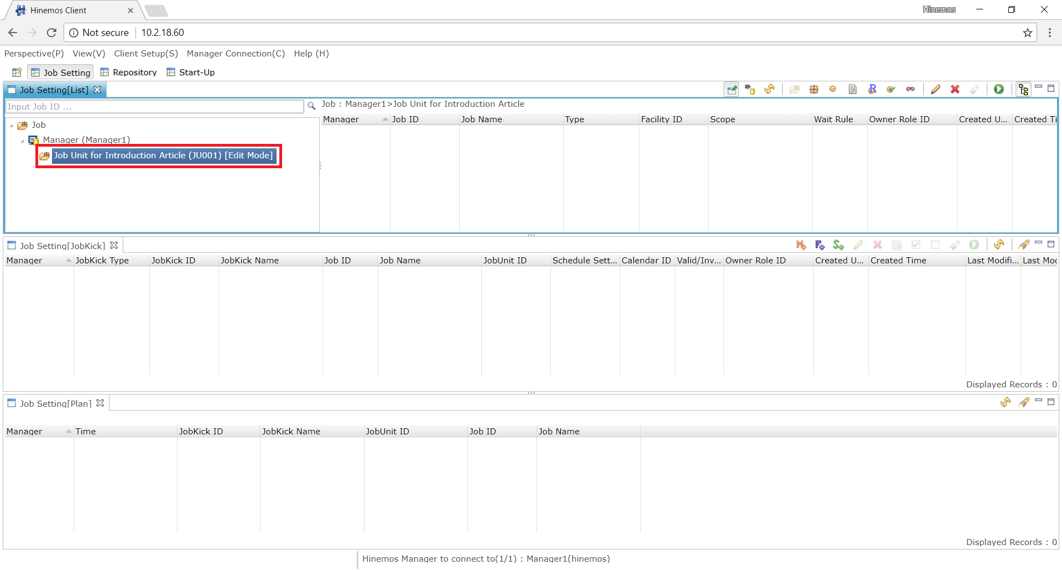Image resolution: width=1062 pixels, height=570 pixels.
Task: Click the Not secure site info indicator
Action: point(99,33)
